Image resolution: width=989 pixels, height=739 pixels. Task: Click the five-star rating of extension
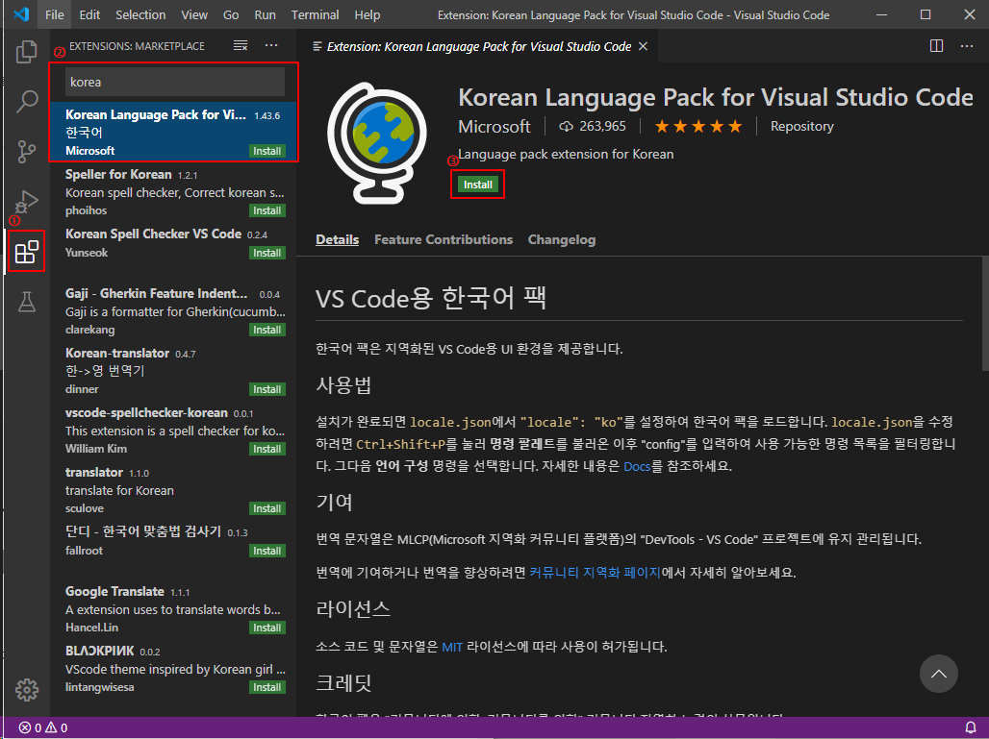pyautogui.click(x=698, y=127)
